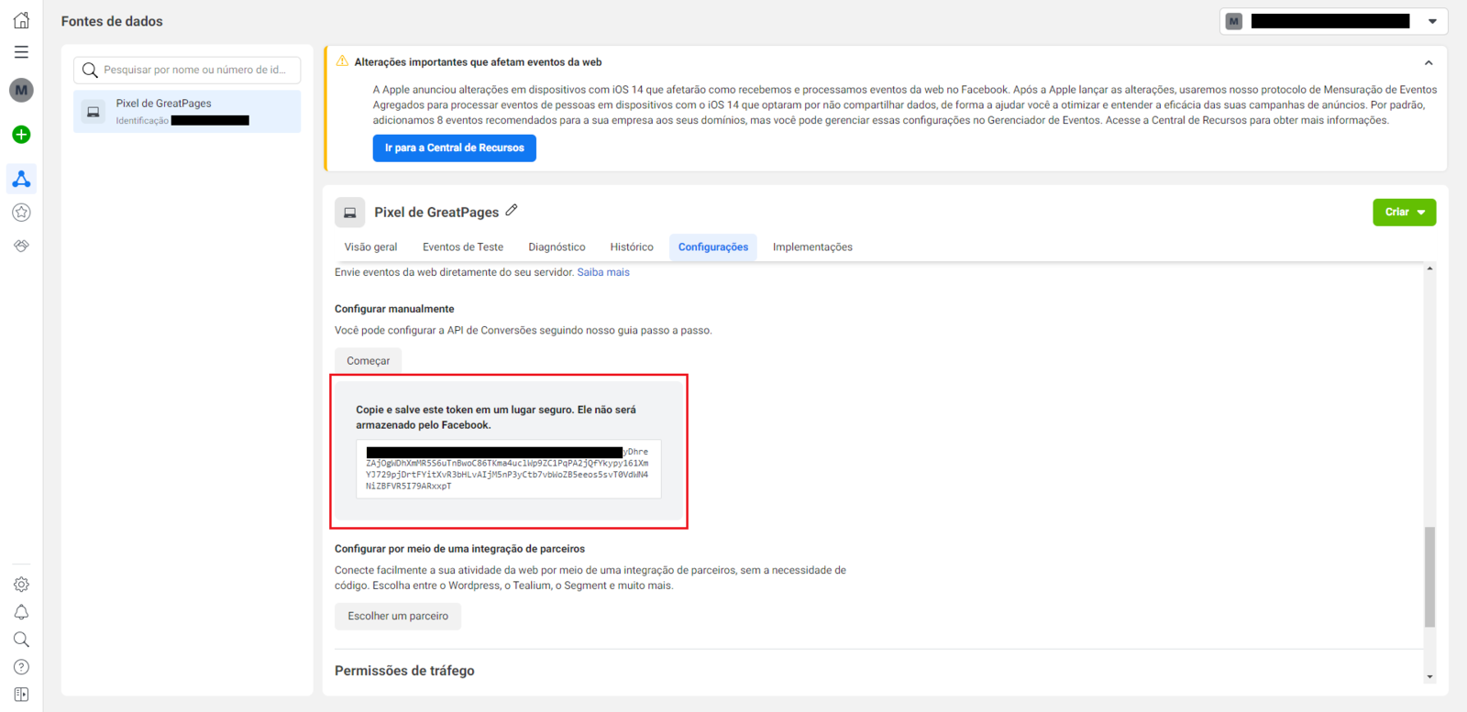The image size is (1467, 712).
Task: Click the magnifier search icon in sidebar
Action: click(x=21, y=640)
